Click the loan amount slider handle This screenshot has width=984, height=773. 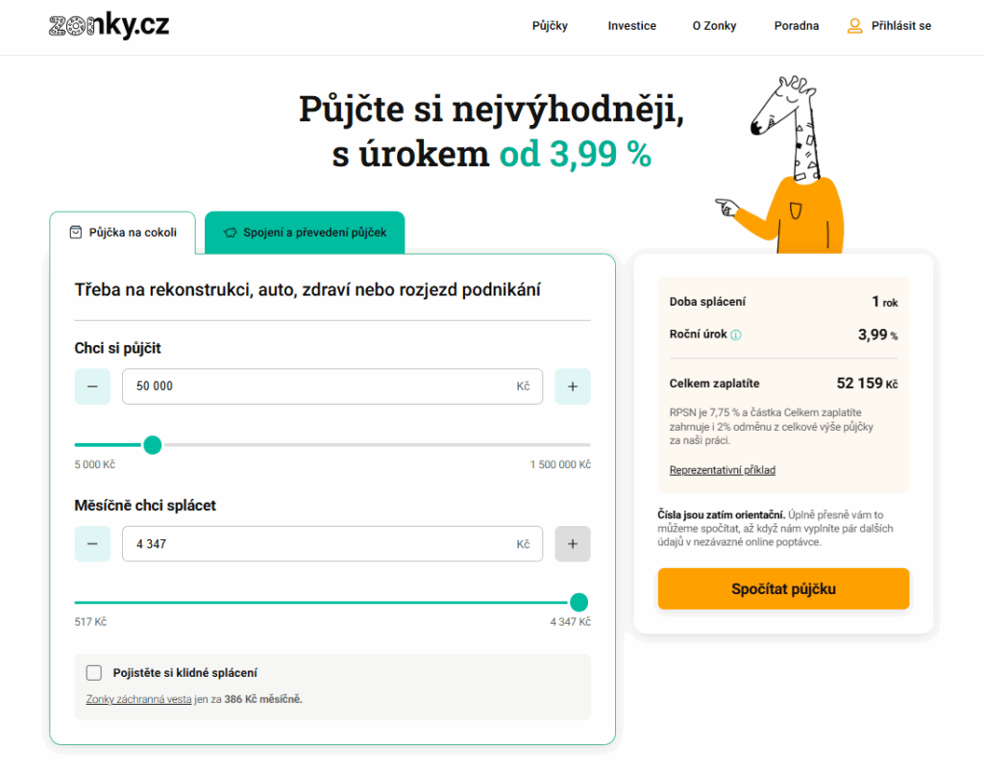(x=152, y=445)
